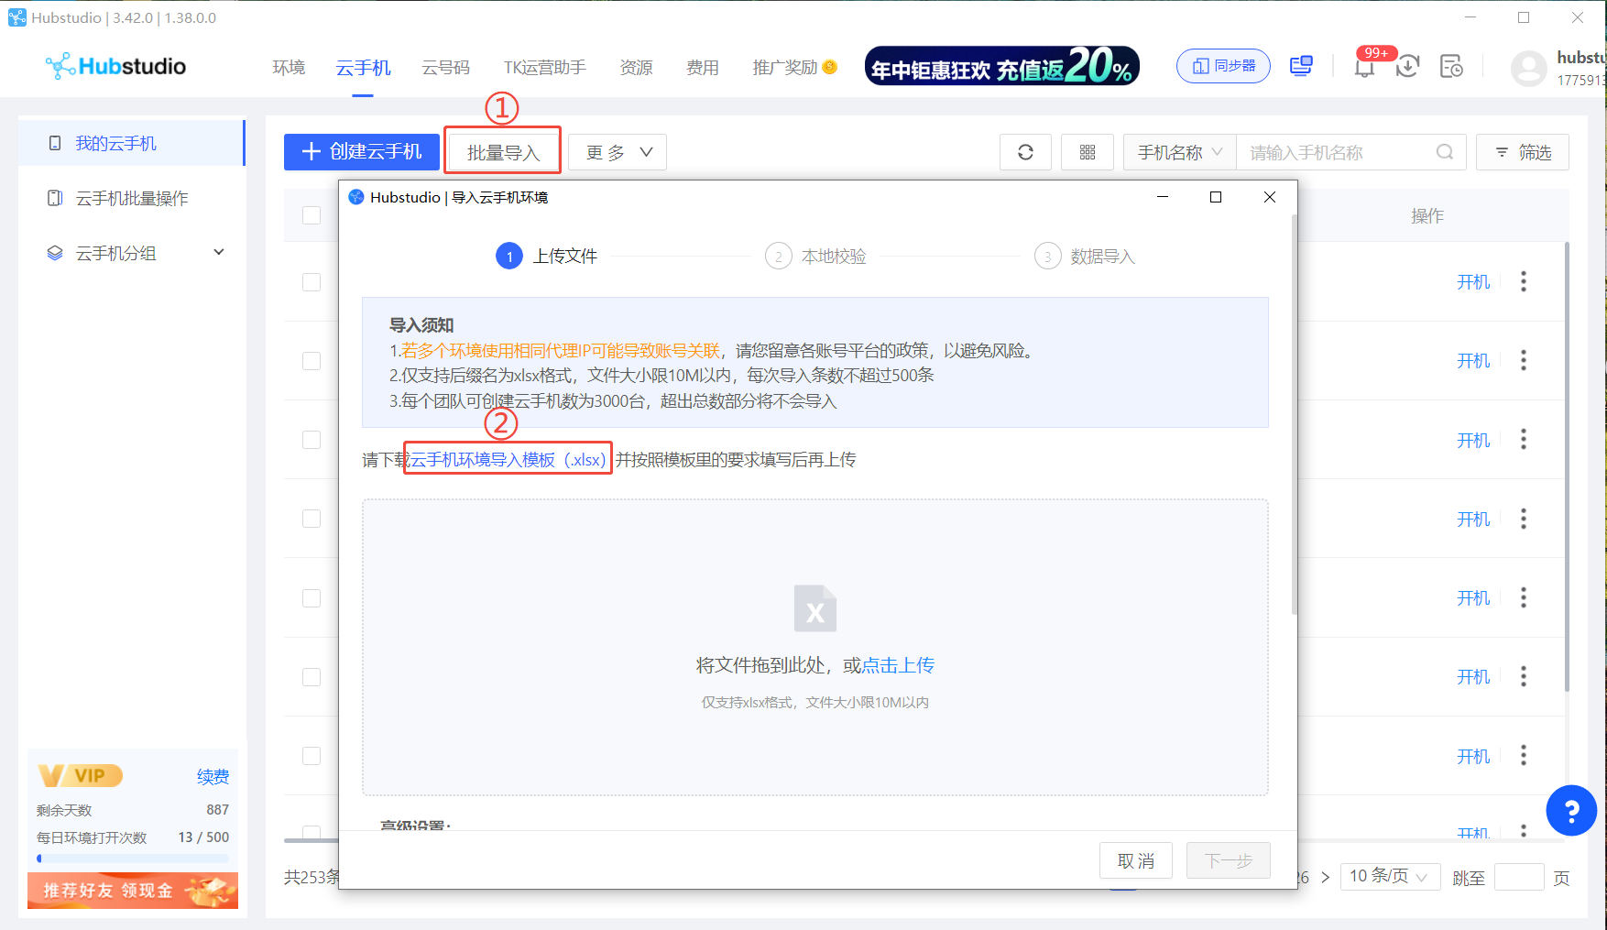Select the 云手机 tab
The height and width of the screenshot is (930, 1607).
coord(363,68)
